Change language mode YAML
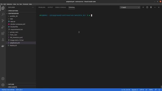This screenshot has width=162, height=91. (x=151, y=90)
